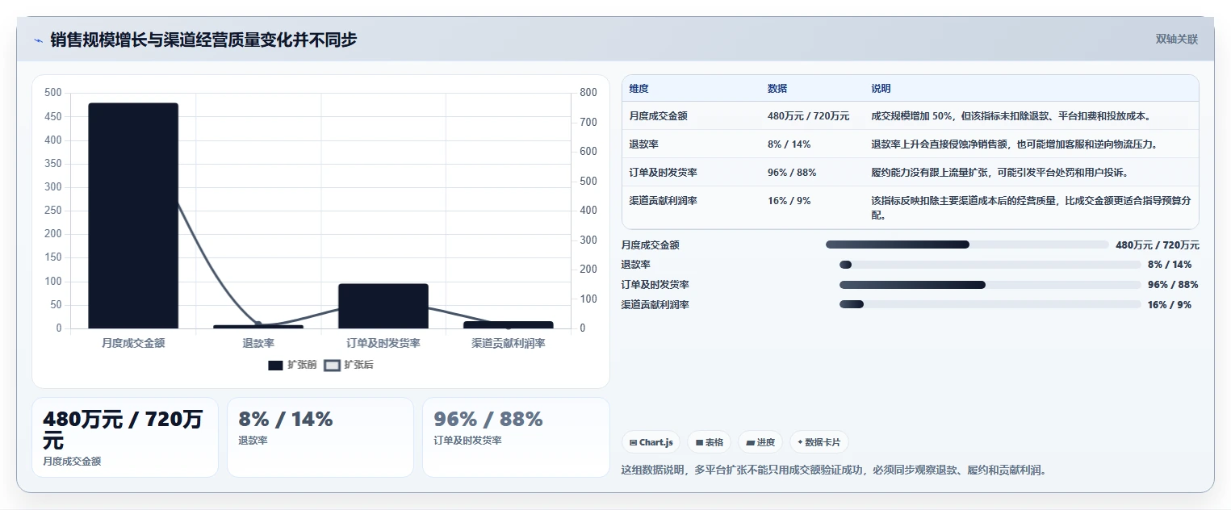The image size is (1231, 510).
Task: Click the footer summary starting 这组数据说明
Action: [x=833, y=470]
